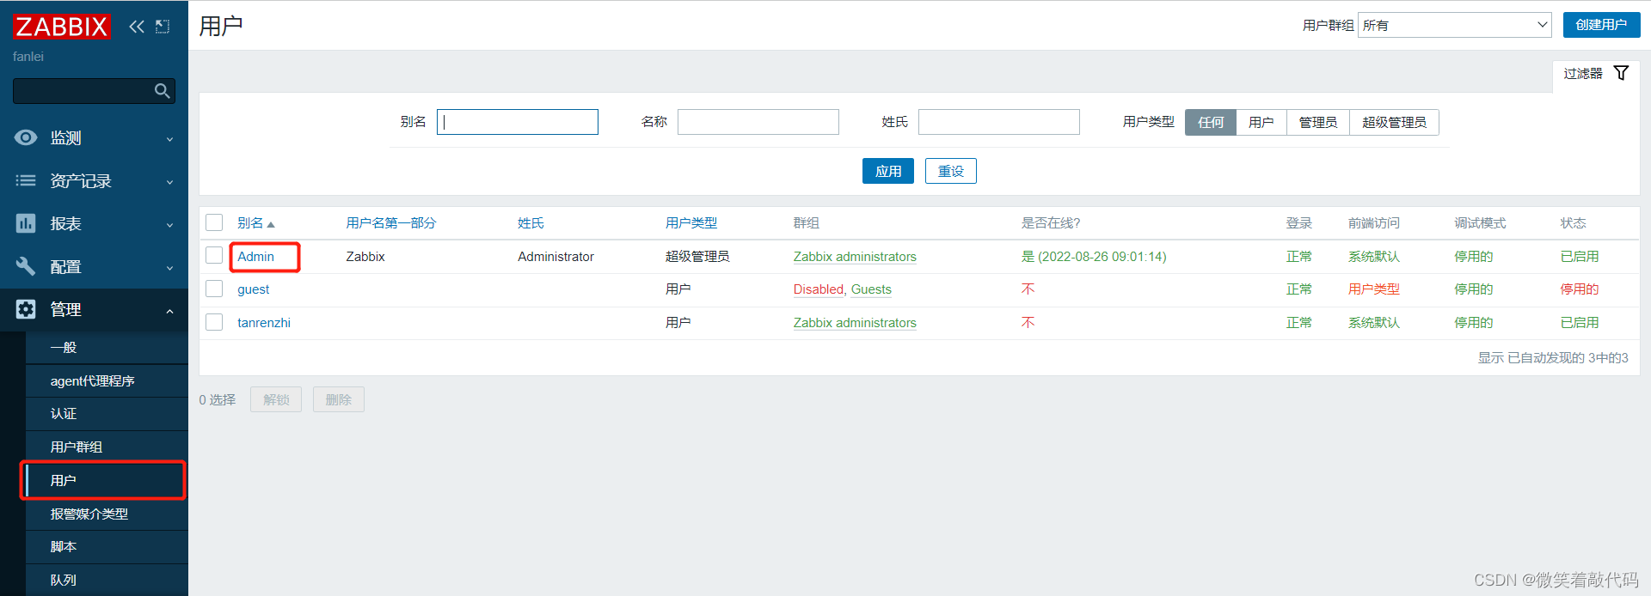Click the 重设 filter button
1651x596 pixels.
click(x=951, y=171)
